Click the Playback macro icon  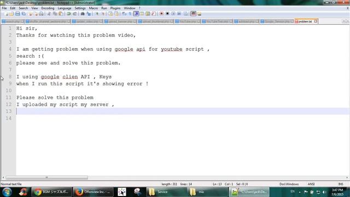click(173, 14)
